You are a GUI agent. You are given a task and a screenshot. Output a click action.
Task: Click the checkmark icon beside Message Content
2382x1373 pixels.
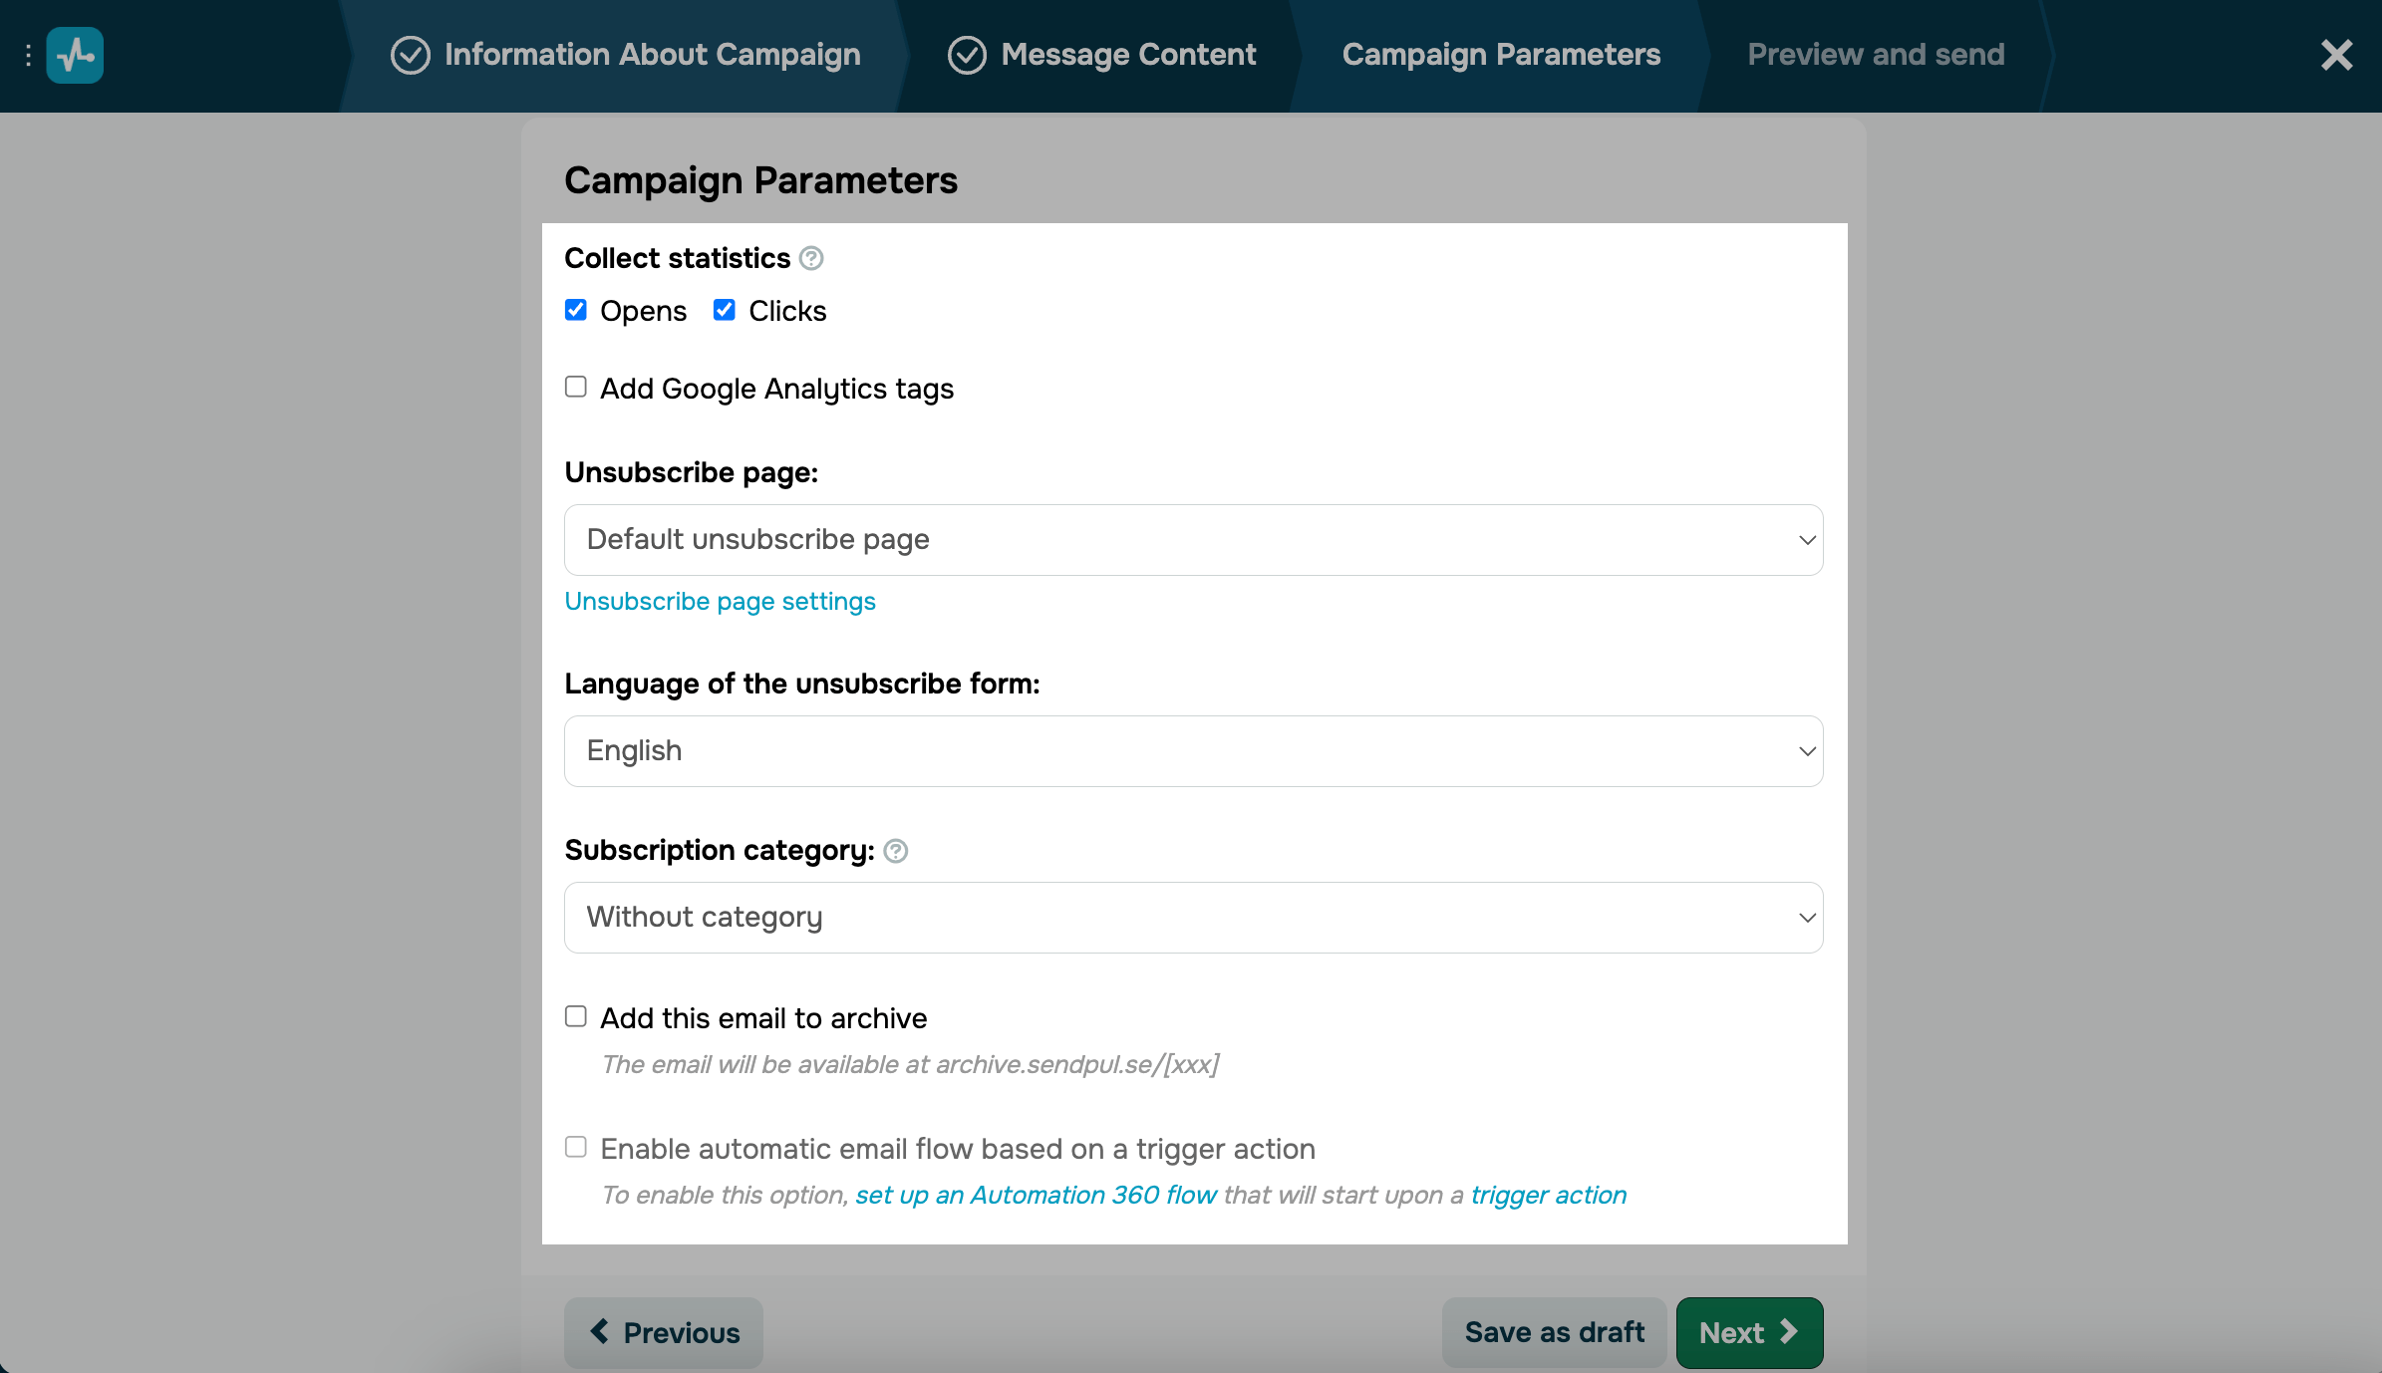point(966,56)
